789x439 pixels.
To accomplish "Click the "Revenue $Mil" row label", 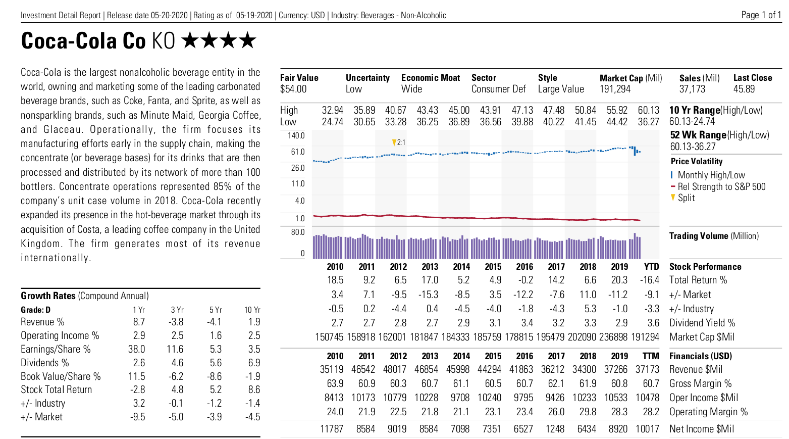I will click(x=696, y=369).
